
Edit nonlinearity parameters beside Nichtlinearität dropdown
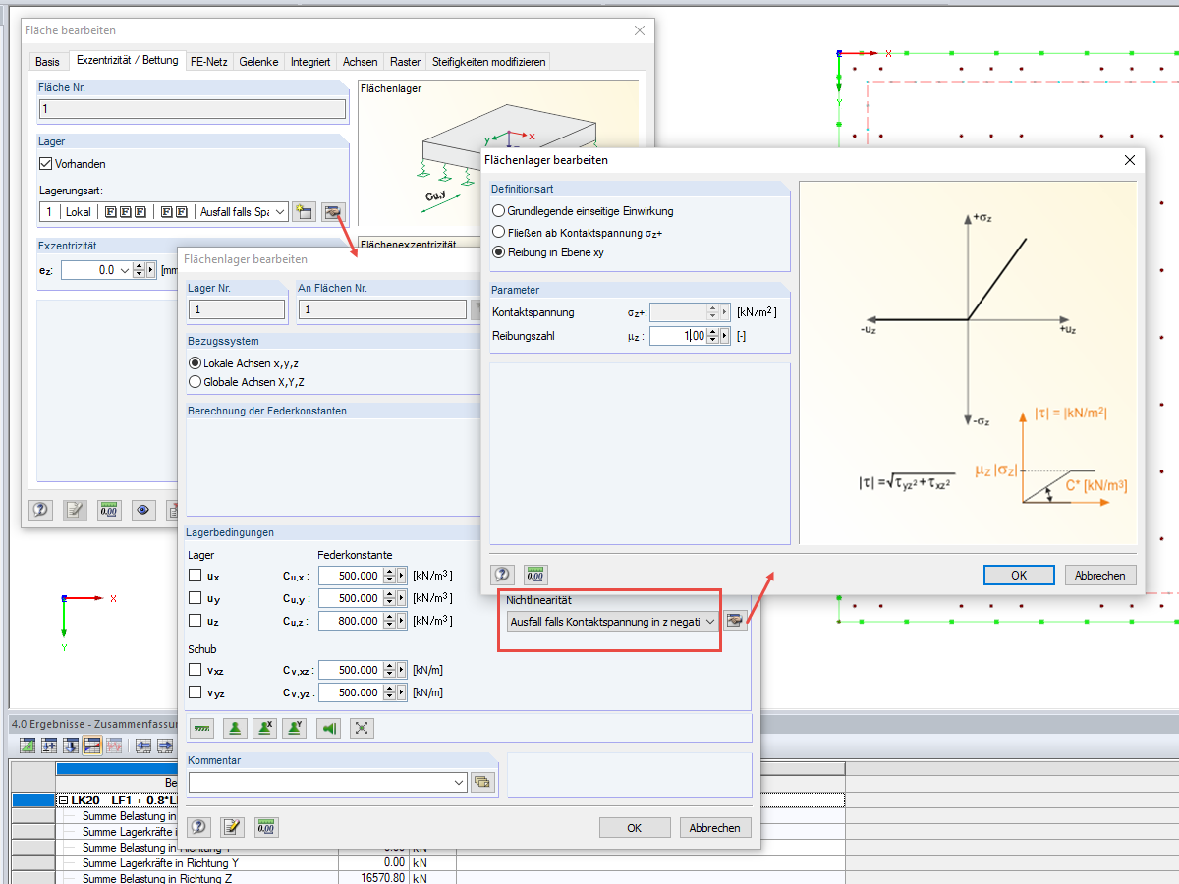[734, 620]
